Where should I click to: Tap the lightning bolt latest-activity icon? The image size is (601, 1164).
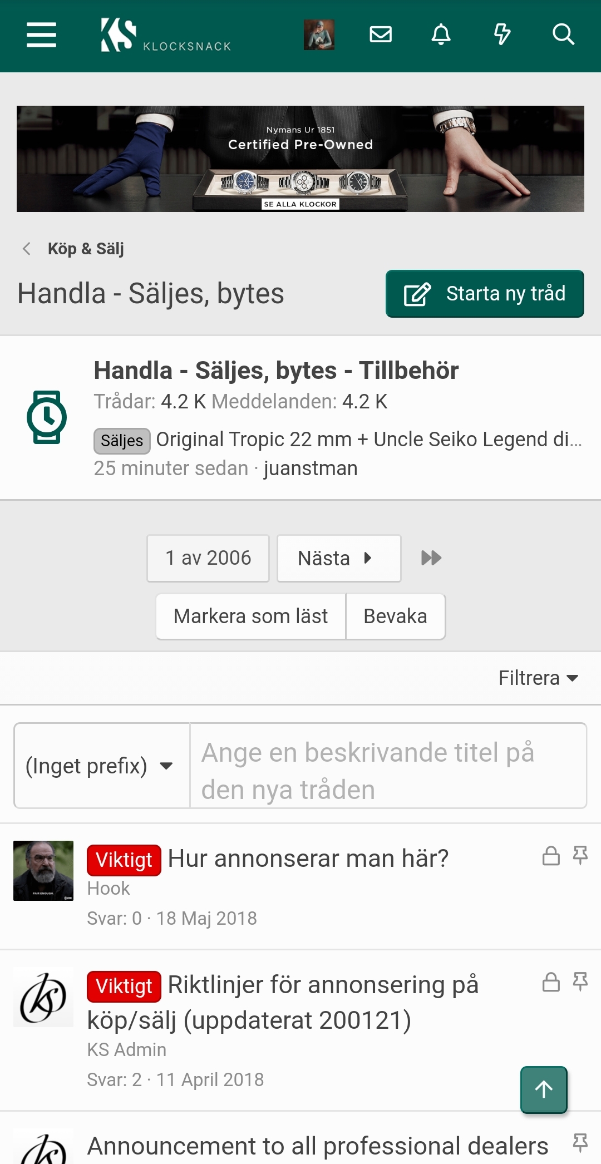[502, 35]
